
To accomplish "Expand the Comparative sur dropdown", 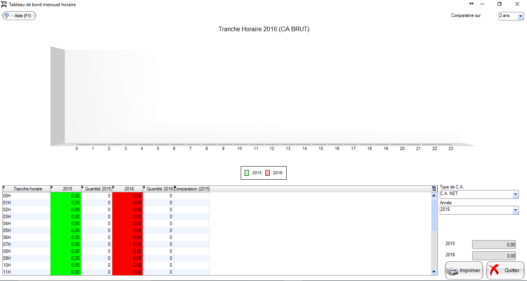I will click(520, 16).
